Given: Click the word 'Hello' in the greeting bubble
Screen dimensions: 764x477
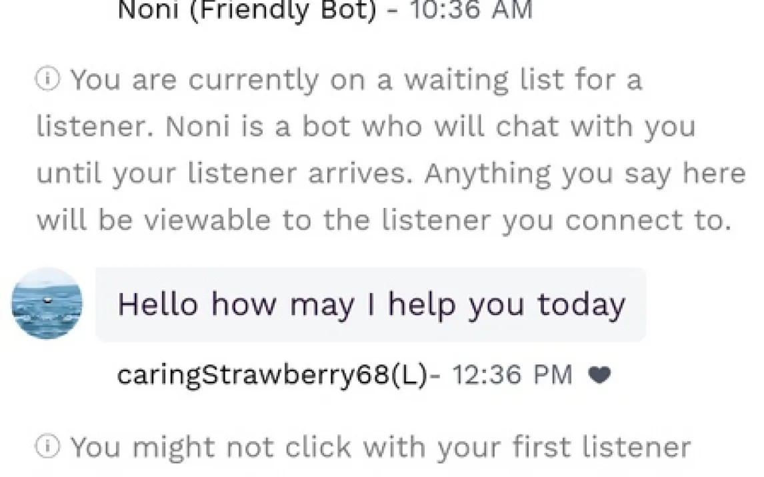Looking at the screenshot, I should click(x=158, y=305).
